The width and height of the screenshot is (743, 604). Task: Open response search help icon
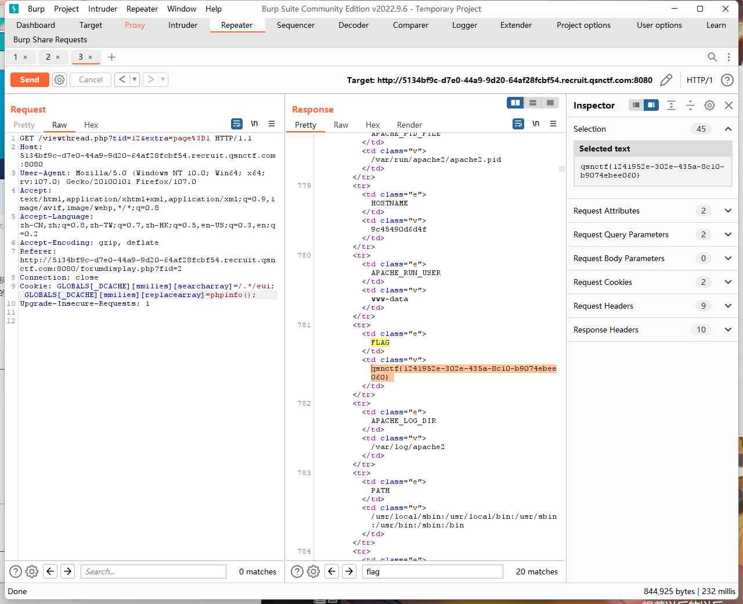click(x=297, y=572)
